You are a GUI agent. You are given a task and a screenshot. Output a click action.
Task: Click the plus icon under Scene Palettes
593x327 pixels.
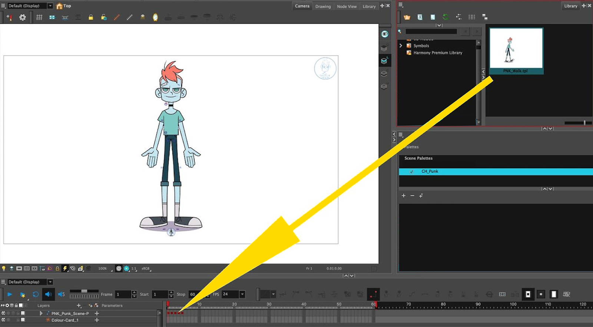coord(404,196)
